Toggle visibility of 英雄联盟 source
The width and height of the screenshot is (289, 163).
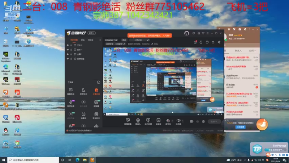coord(68,59)
